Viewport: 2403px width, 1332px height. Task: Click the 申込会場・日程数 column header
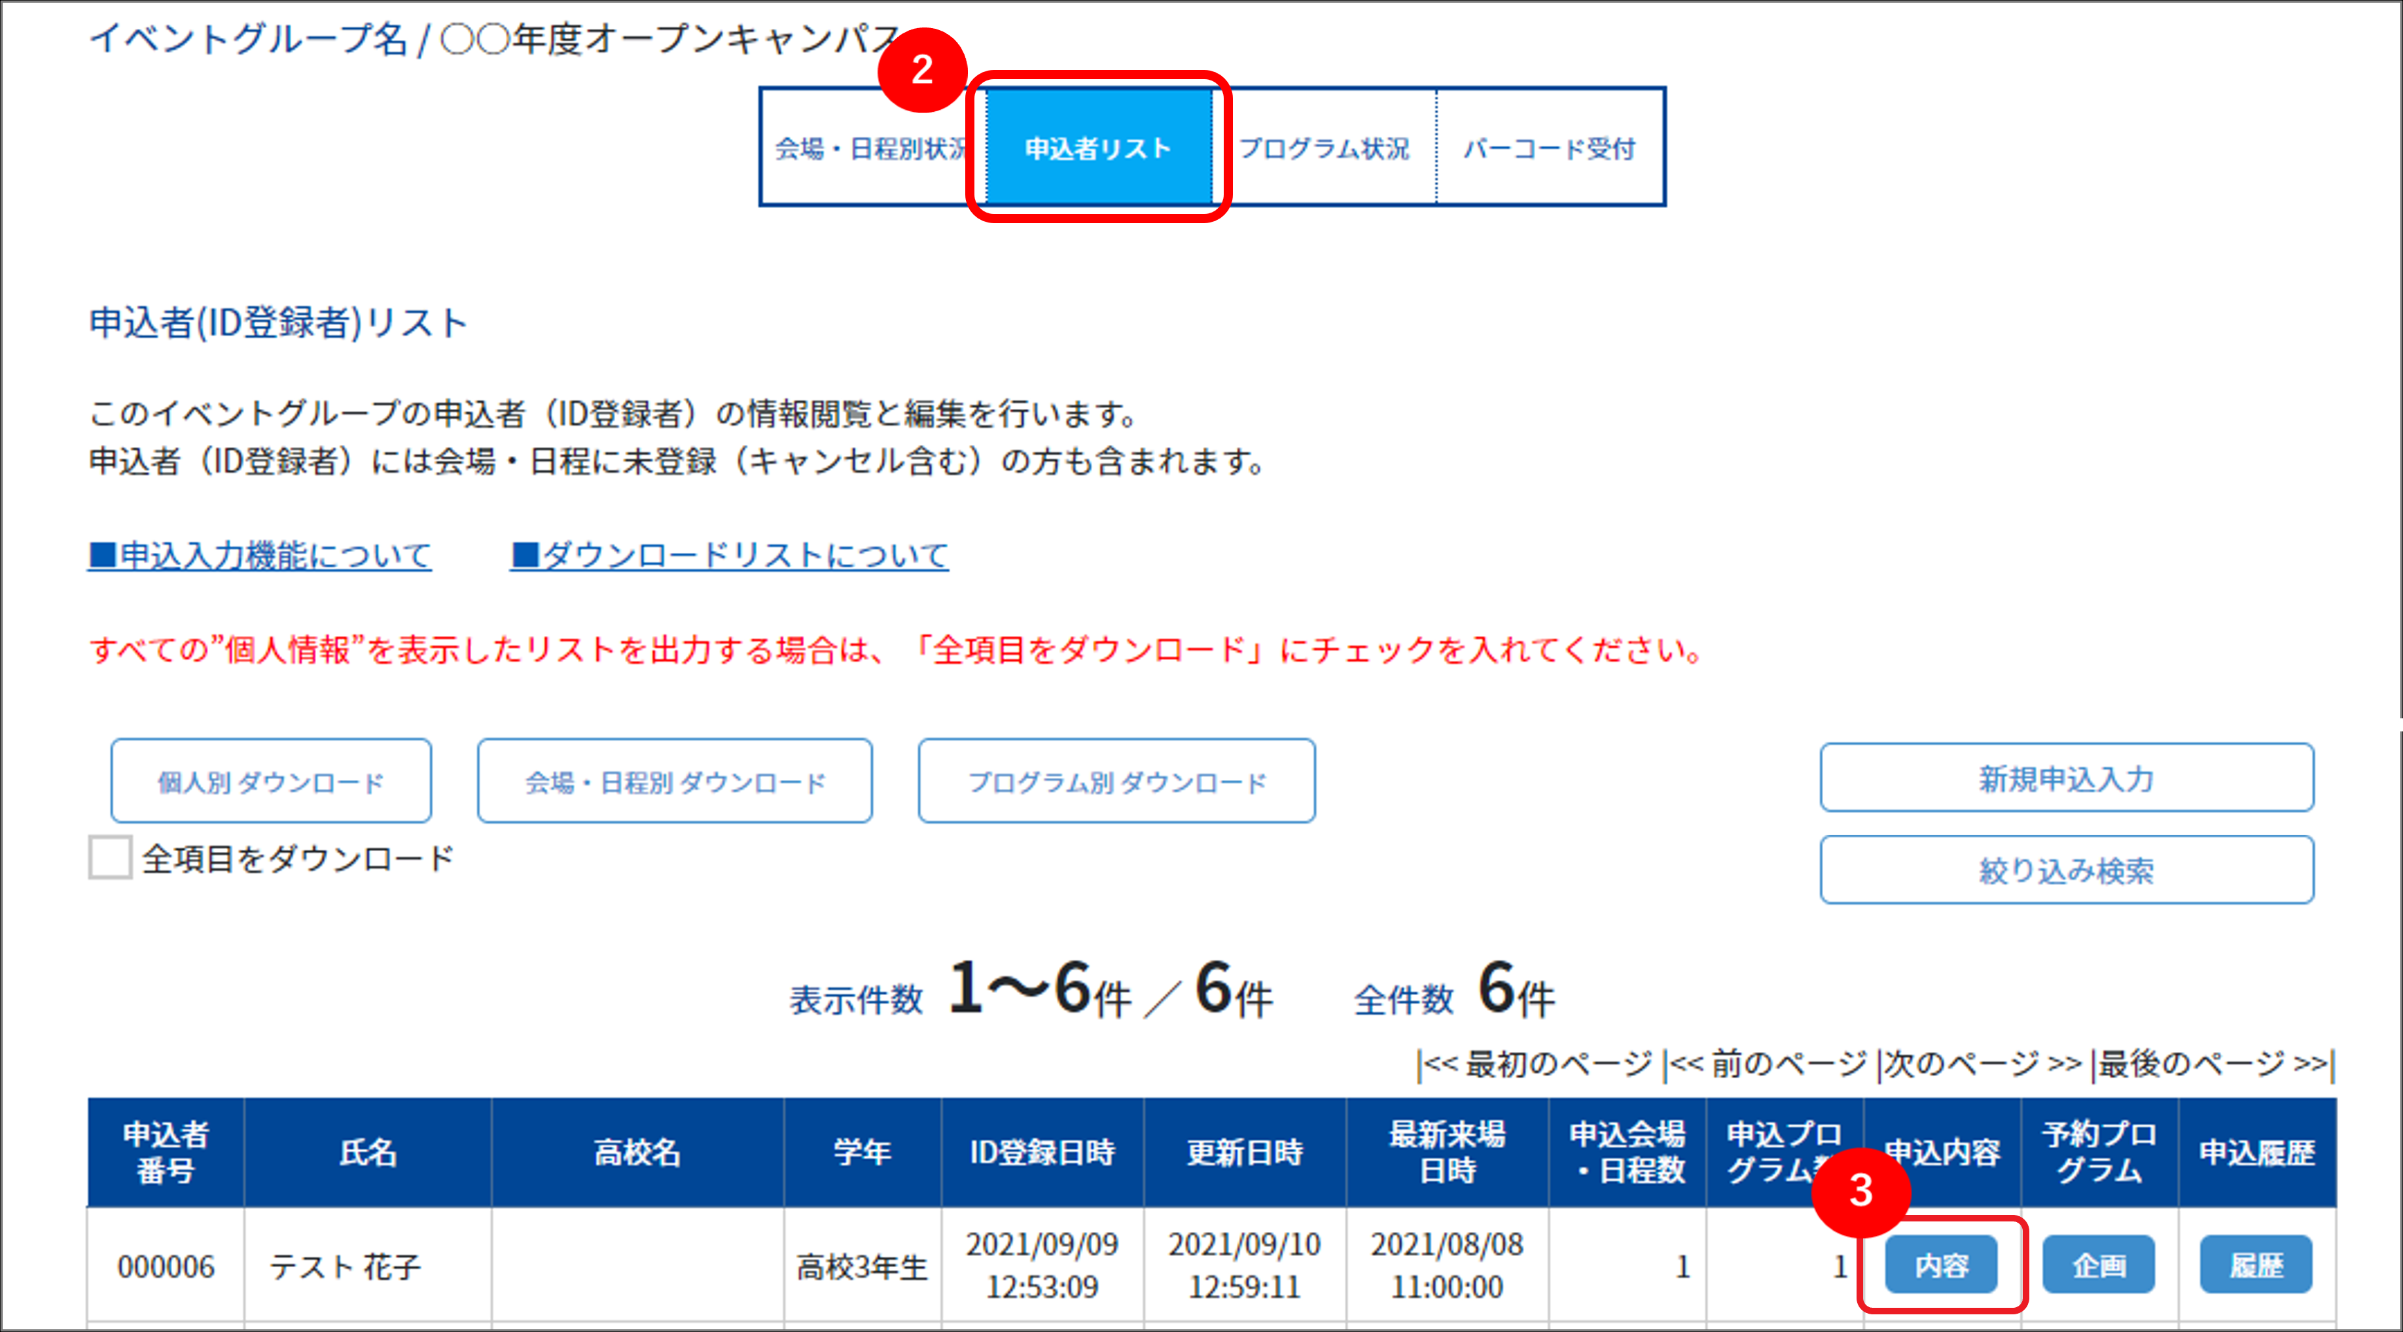1627,1152
